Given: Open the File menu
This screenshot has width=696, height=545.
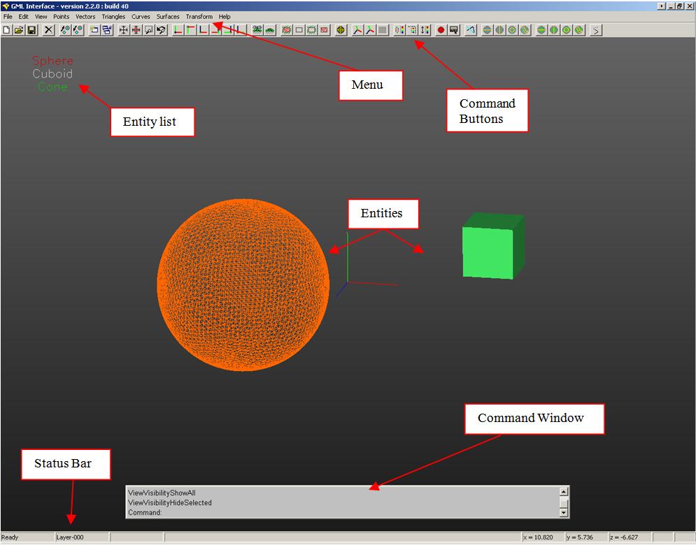Looking at the screenshot, I should [8, 17].
